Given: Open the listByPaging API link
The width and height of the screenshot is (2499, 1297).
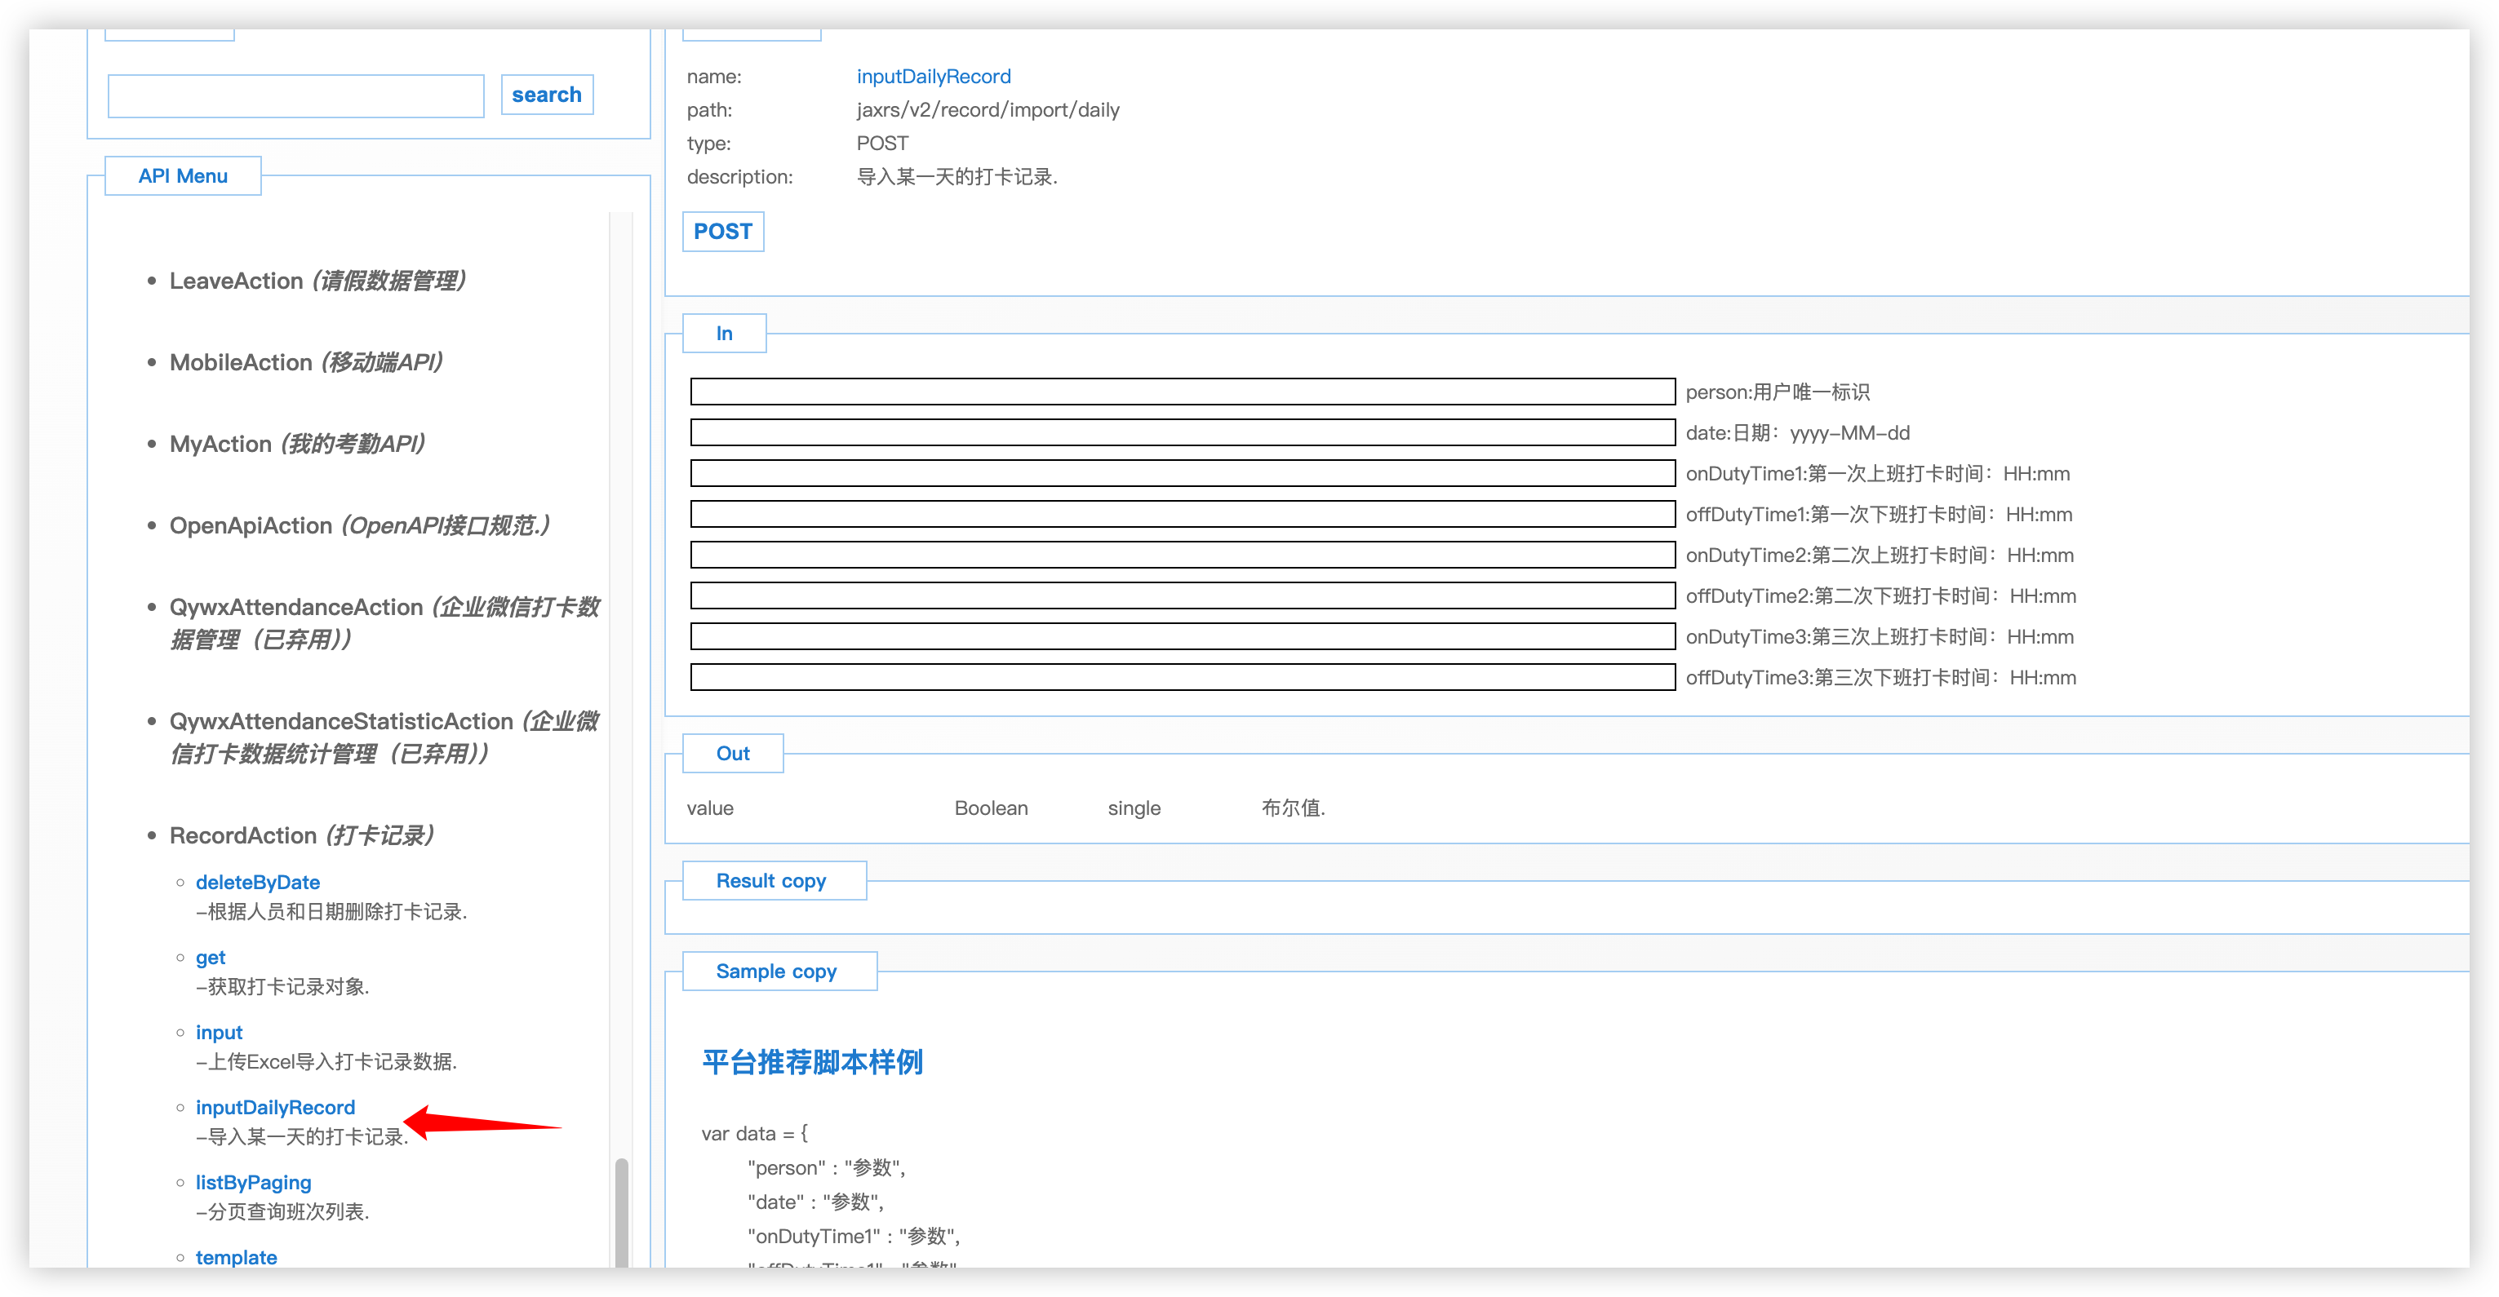Looking at the screenshot, I should click(253, 1183).
